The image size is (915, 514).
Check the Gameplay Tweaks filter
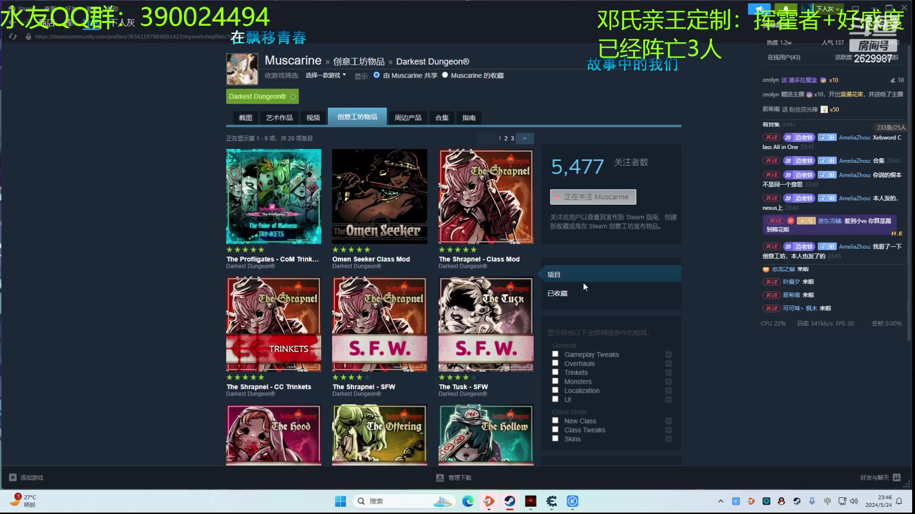(555, 354)
